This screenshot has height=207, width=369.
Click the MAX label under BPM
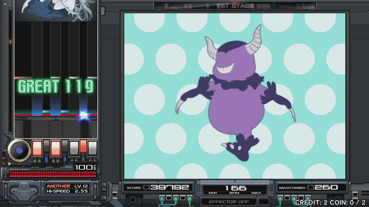coord(256,193)
